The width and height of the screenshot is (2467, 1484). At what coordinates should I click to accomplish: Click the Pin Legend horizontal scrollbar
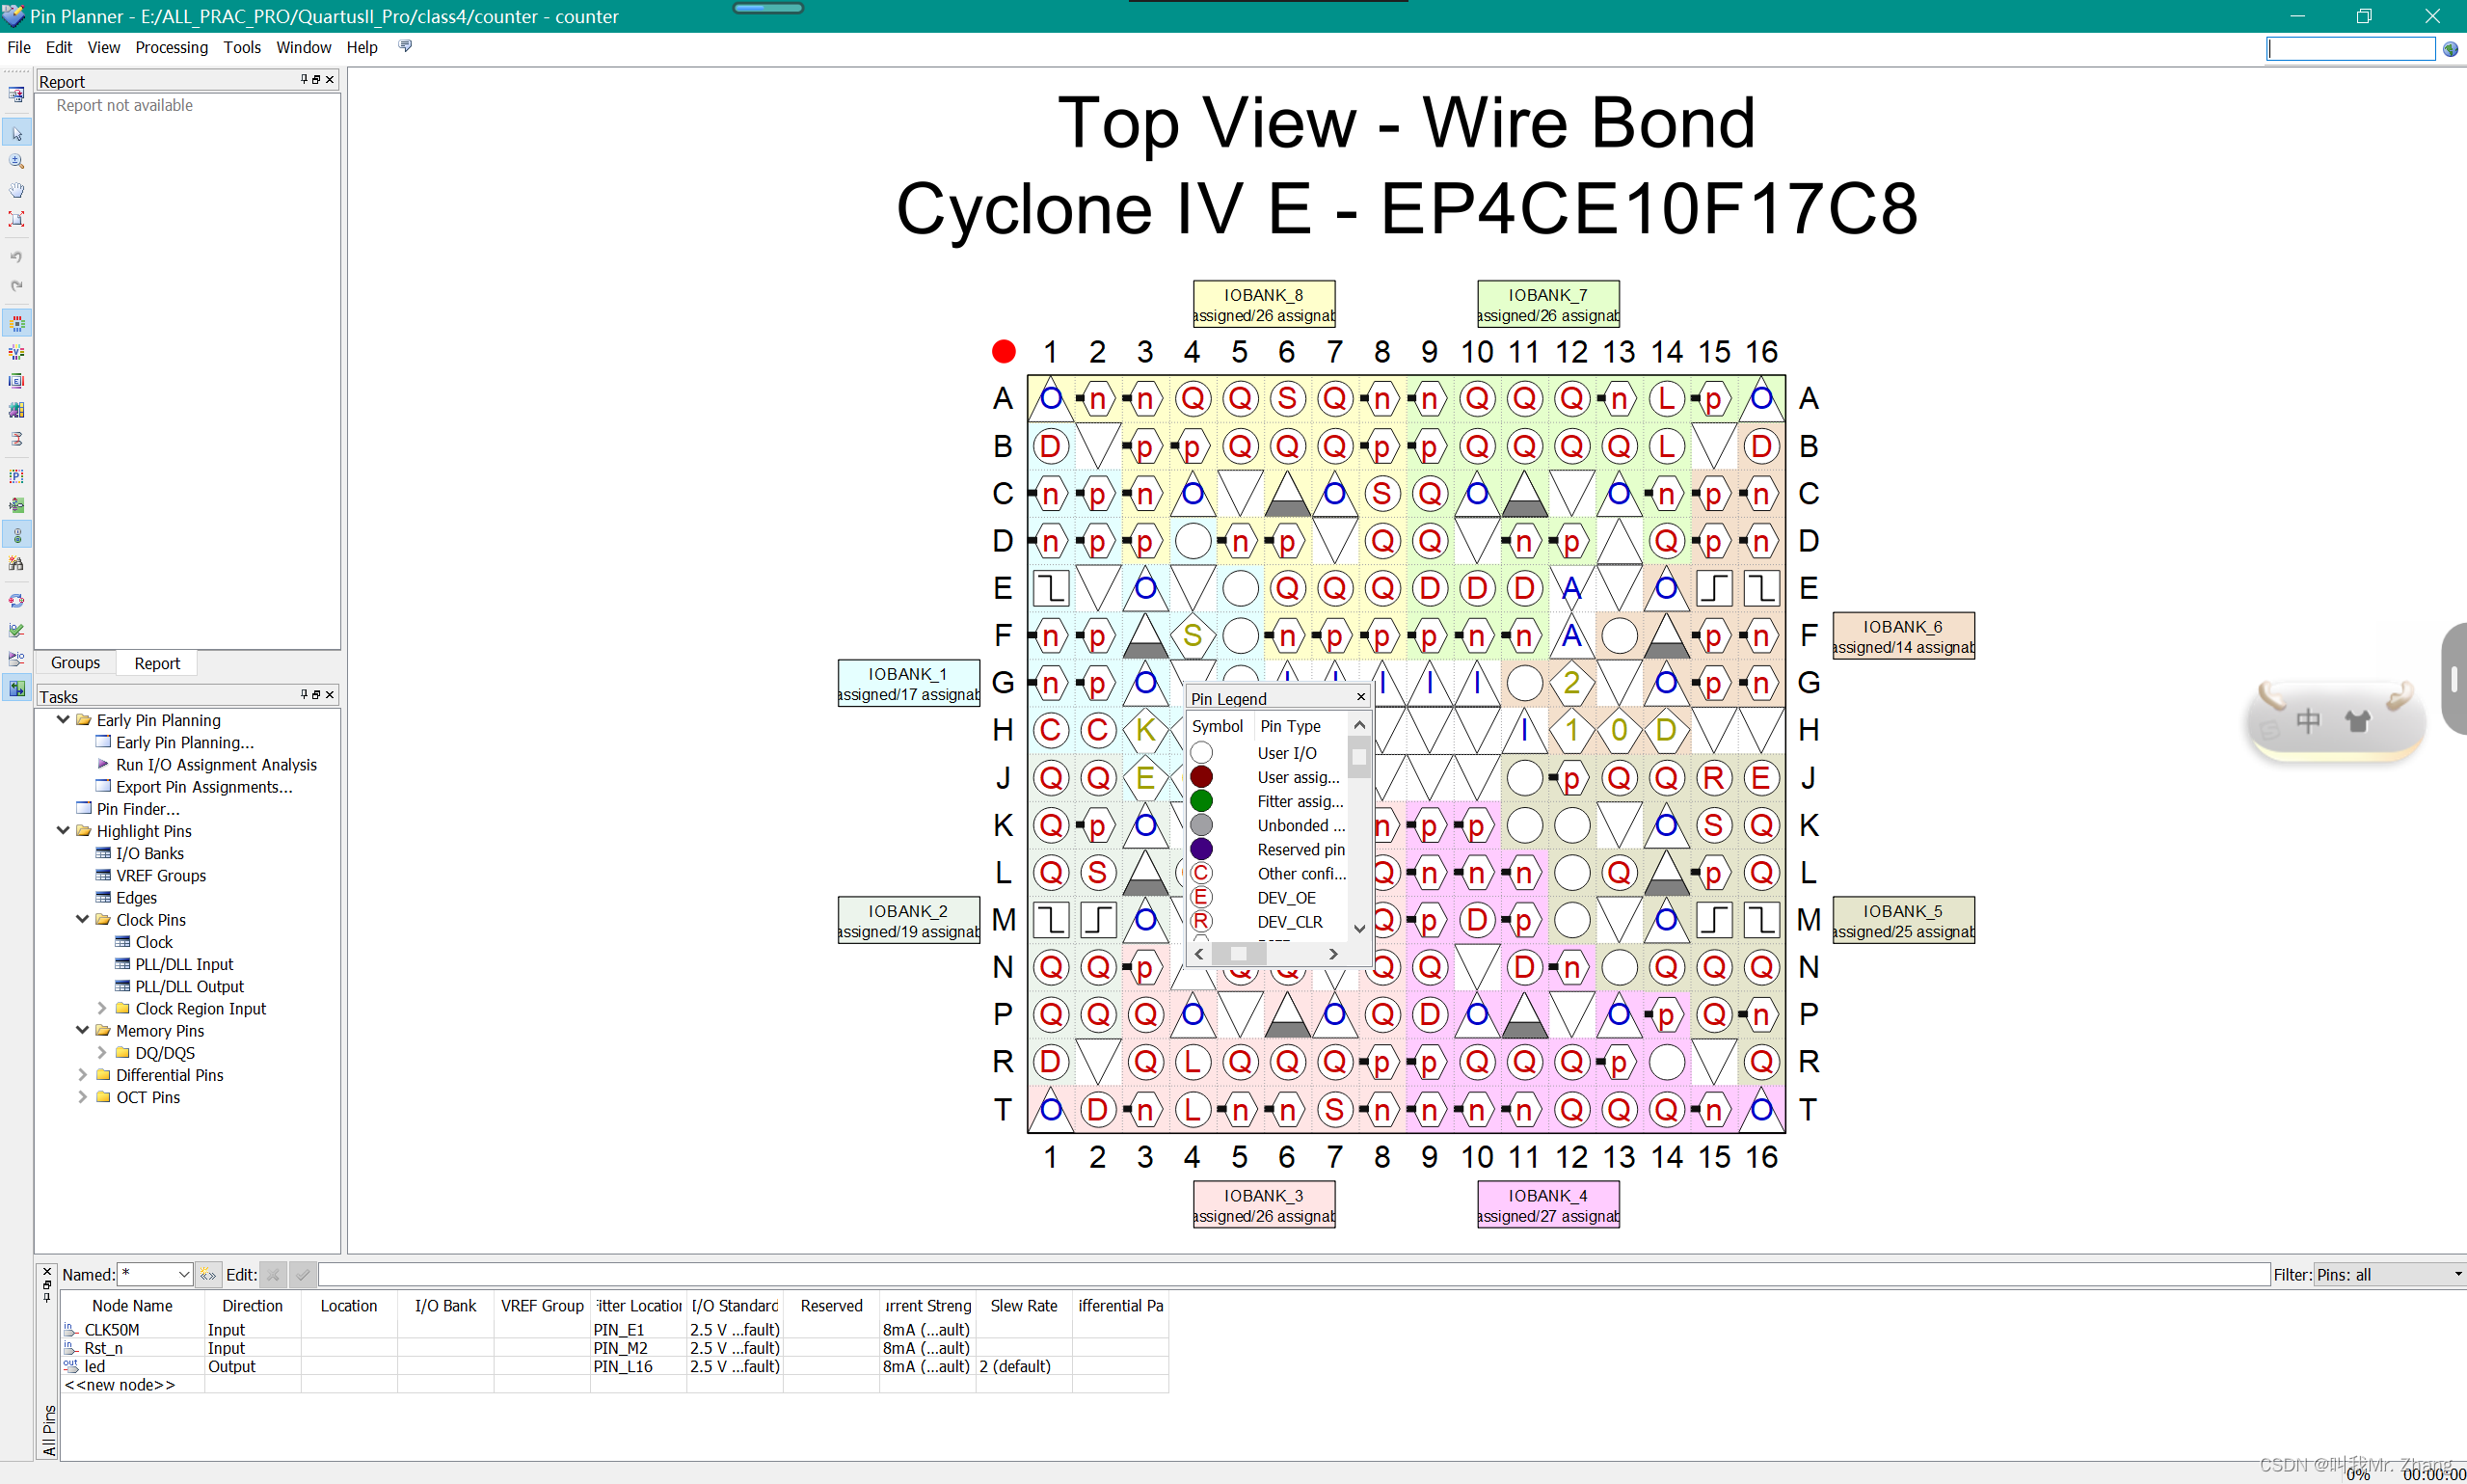(1239, 954)
